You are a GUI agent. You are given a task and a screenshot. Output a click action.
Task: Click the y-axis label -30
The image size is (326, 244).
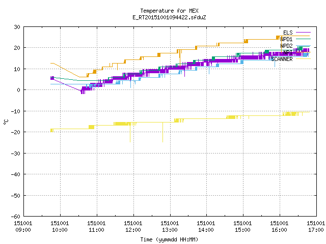click(x=16, y=154)
